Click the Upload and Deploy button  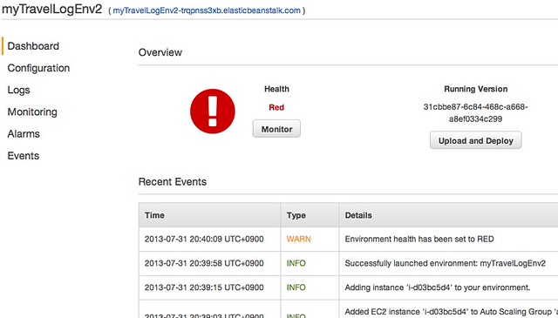tap(475, 140)
